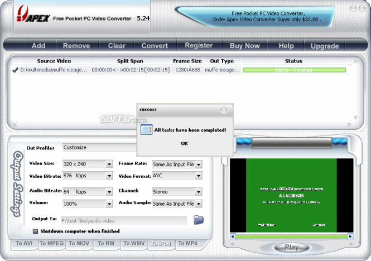Close the success dialog with its X button

(x=224, y=110)
